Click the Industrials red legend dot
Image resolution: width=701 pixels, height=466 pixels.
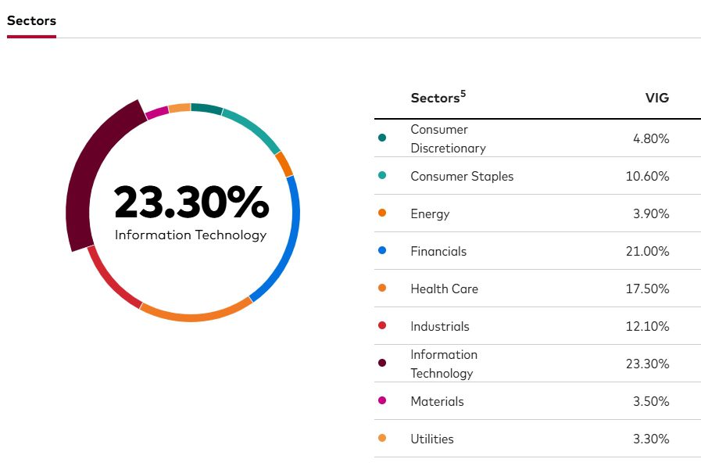click(382, 326)
